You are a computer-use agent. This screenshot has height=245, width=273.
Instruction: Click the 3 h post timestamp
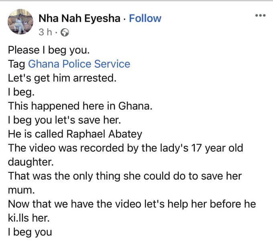[45, 32]
